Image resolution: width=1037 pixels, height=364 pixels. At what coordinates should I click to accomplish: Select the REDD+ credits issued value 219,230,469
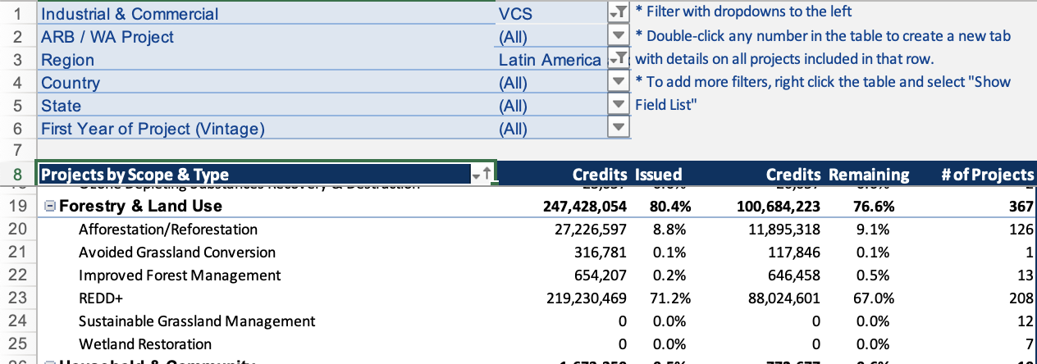586,298
